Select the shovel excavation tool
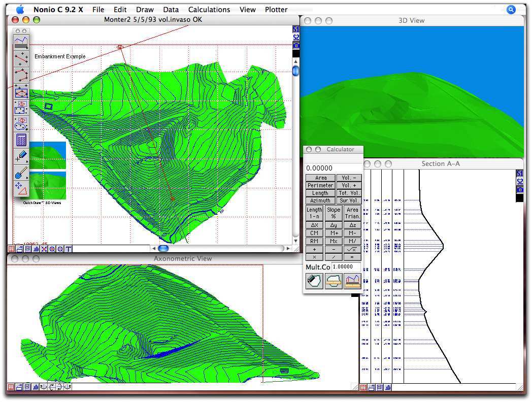This screenshot has width=532, height=402. click(21, 173)
